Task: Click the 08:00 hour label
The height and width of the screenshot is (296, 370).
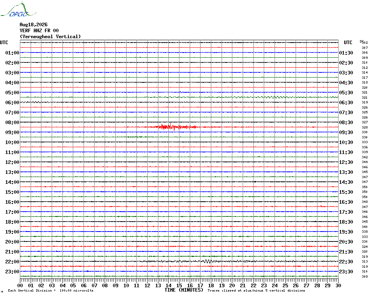Action: [x=12, y=122]
